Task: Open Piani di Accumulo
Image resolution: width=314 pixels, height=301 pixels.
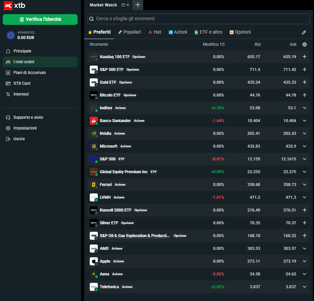Action: tap(40, 73)
